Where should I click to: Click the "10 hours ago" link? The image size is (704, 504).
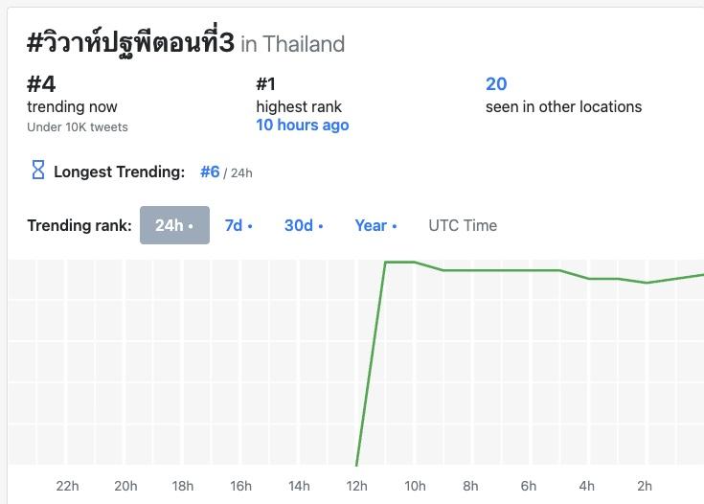point(303,126)
